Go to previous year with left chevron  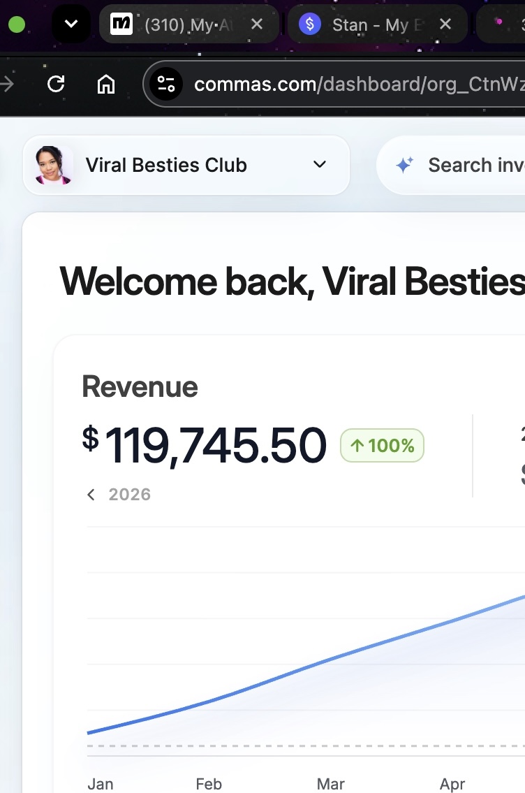(x=91, y=495)
